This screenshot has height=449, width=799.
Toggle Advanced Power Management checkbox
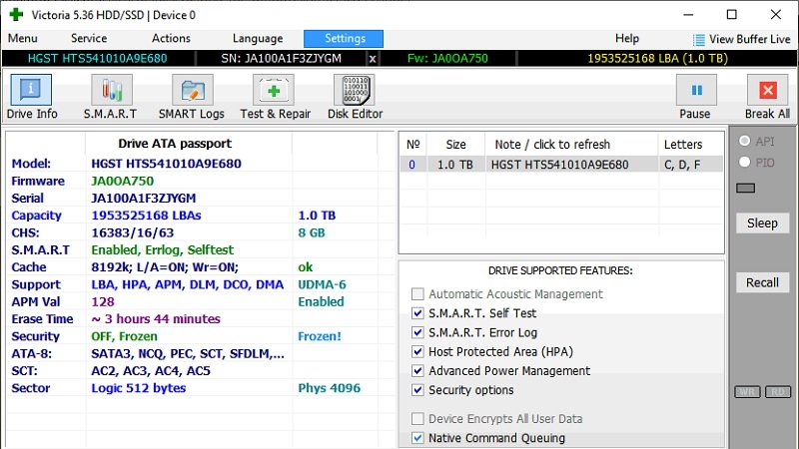pyautogui.click(x=417, y=371)
